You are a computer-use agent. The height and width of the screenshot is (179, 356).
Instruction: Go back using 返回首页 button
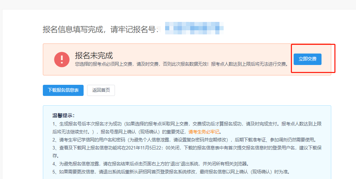click(x=101, y=90)
